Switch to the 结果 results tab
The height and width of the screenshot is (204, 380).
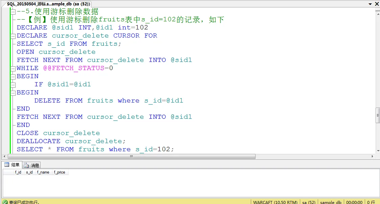coord(12,165)
